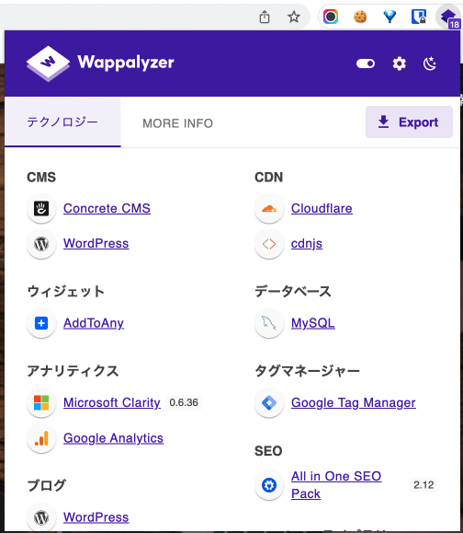Click the Concrete CMS hand icon
463x533 pixels.
[41, 208]
